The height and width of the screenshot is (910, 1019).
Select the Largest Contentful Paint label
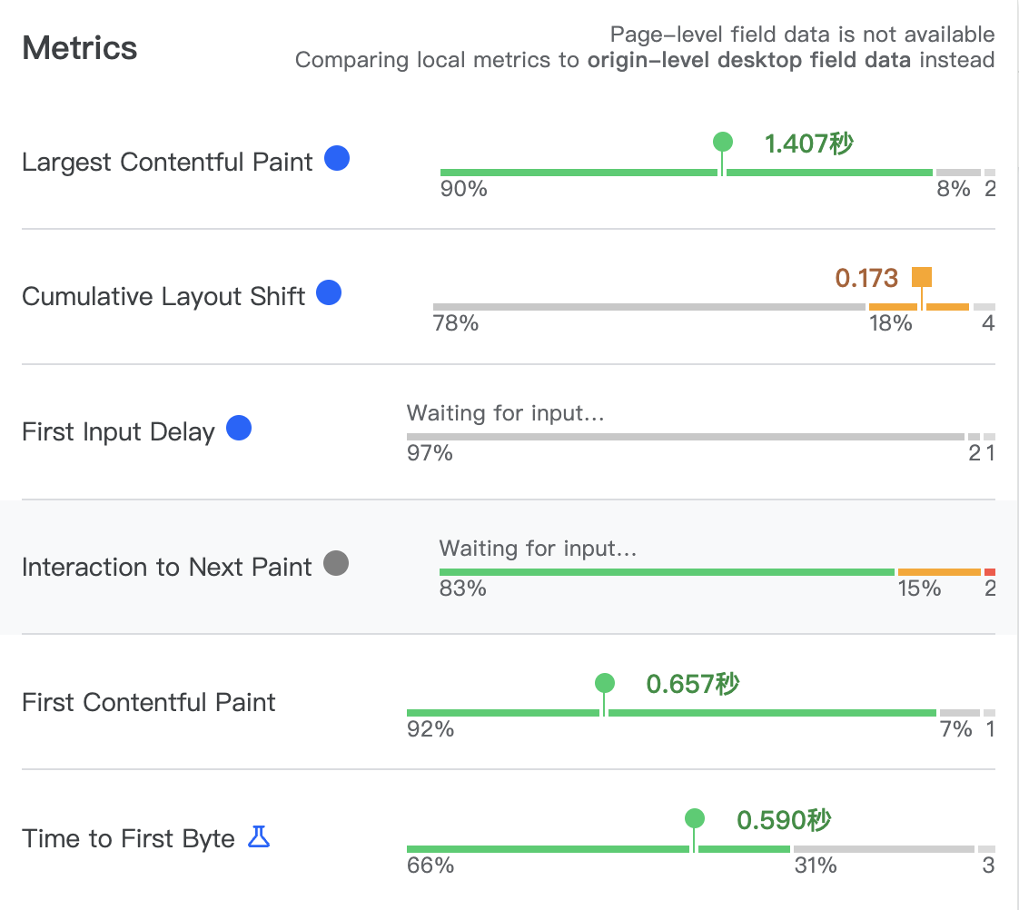pyautogui.click(x=167, y=162)
